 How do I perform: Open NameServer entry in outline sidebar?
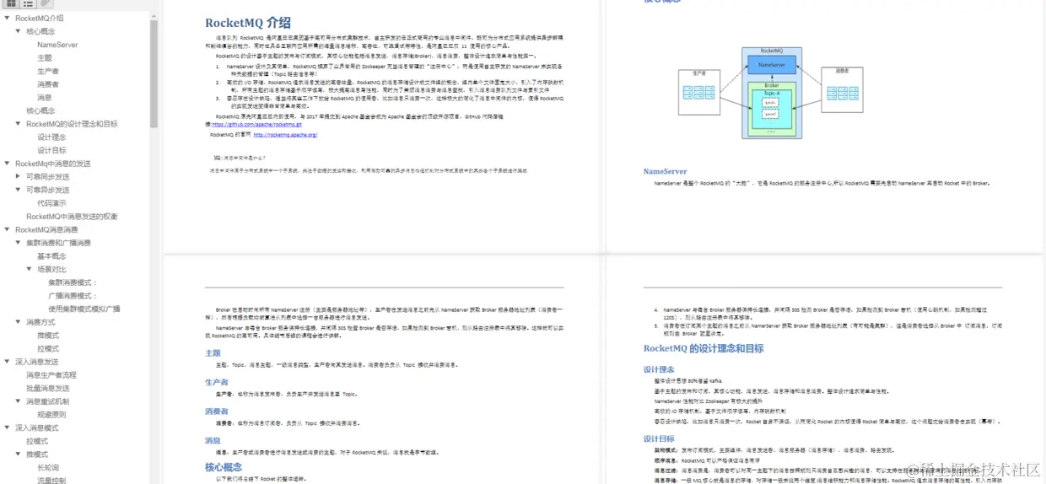[x=57, y=45]
